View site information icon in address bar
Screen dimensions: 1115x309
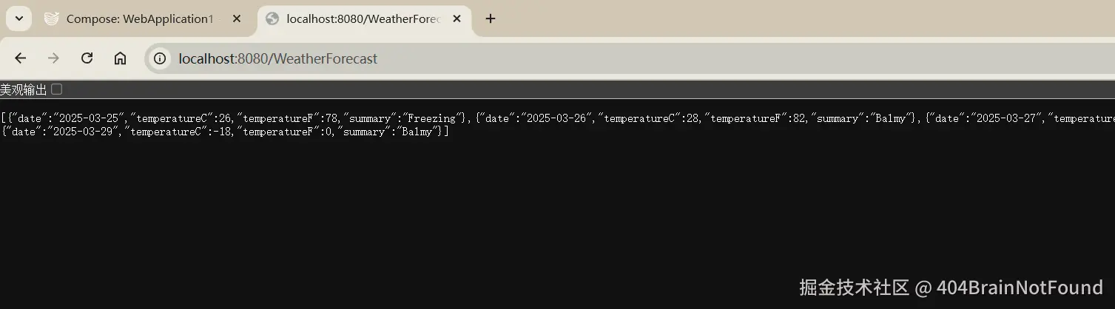160,58
